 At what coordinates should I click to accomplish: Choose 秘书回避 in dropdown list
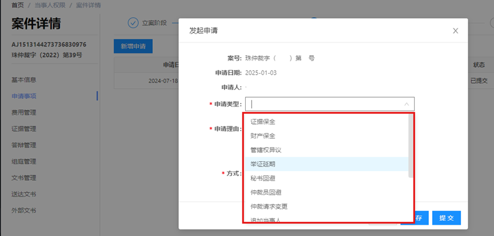tap(327, 178)
